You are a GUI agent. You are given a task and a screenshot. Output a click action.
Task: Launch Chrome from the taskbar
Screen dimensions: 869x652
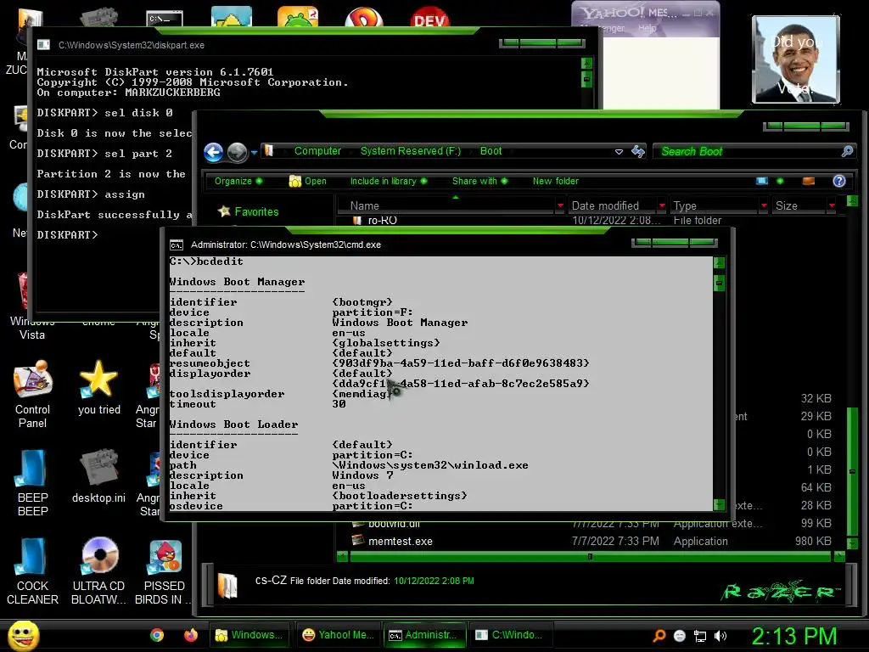pyautogui.click(x=157, y=635)
